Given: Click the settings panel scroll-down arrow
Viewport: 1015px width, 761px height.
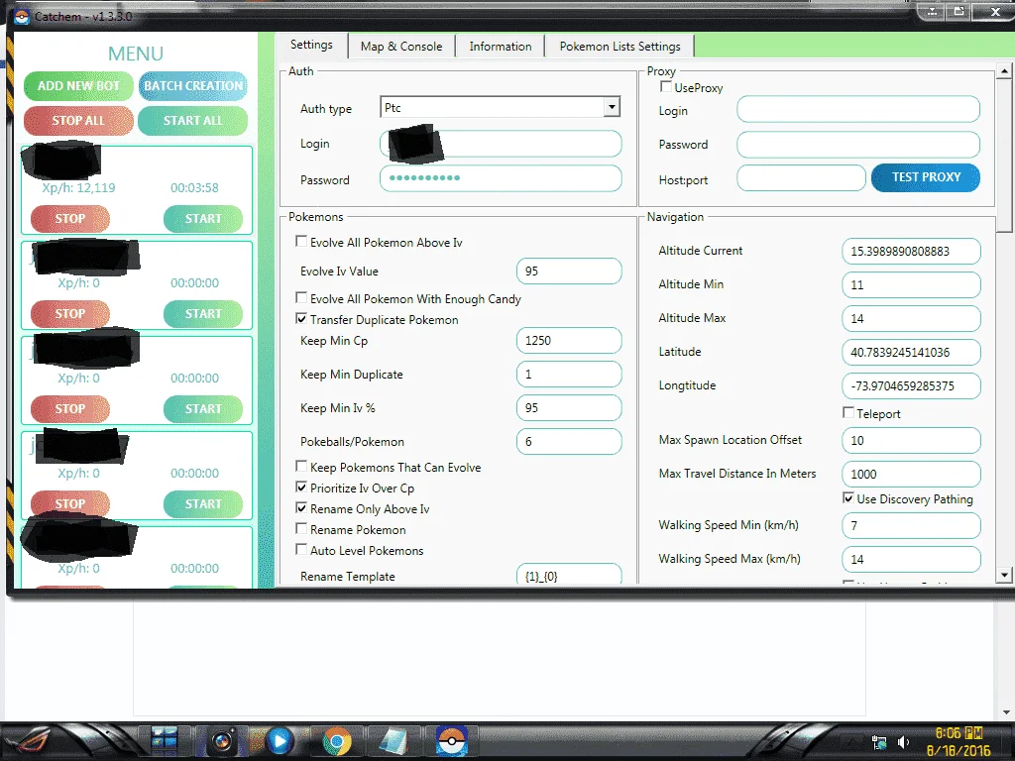Looking at the screenshot, I should (x=1004, y=574).
